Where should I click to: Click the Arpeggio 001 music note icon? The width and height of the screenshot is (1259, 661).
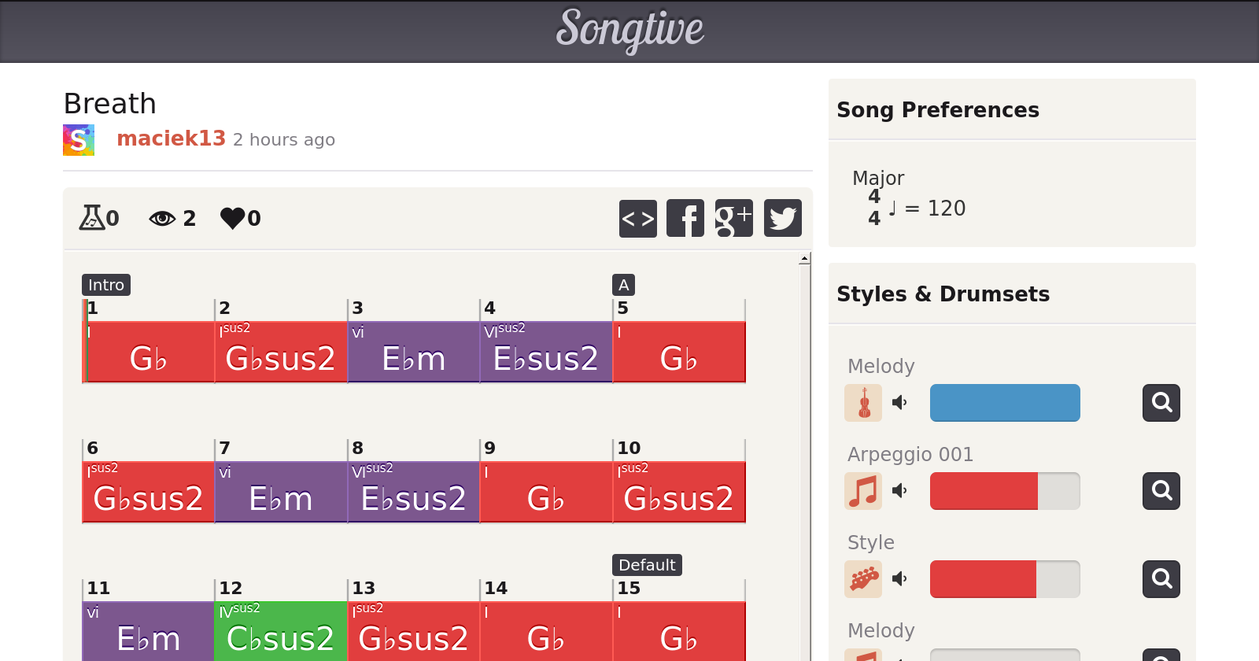(863, 491)
